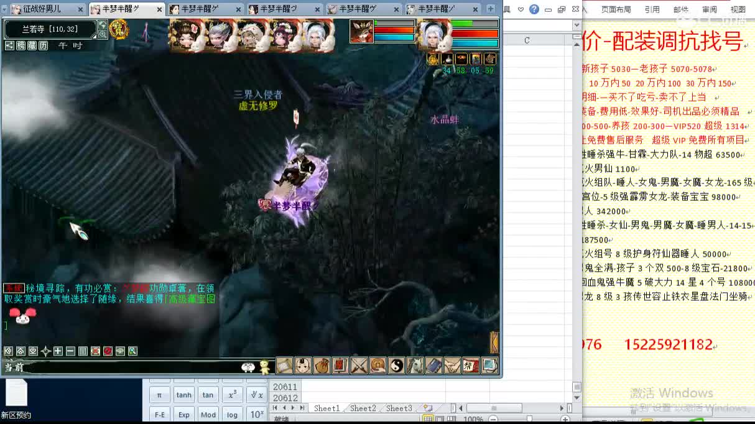This screenshot has height=424, width=755.
Task: Click the calculator Mod button
Action: pos(208,415)
